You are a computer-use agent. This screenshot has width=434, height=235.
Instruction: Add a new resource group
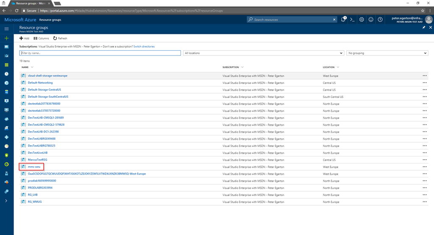[x=24, y=38]
